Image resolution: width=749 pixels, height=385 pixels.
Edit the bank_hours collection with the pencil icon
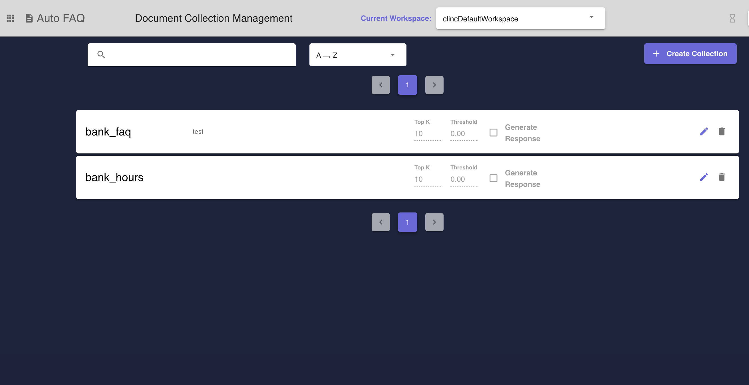[x=704, y=177]
